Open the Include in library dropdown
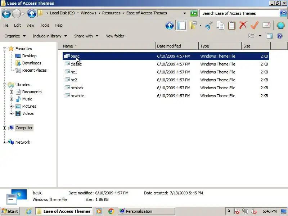 pos(50,36)
